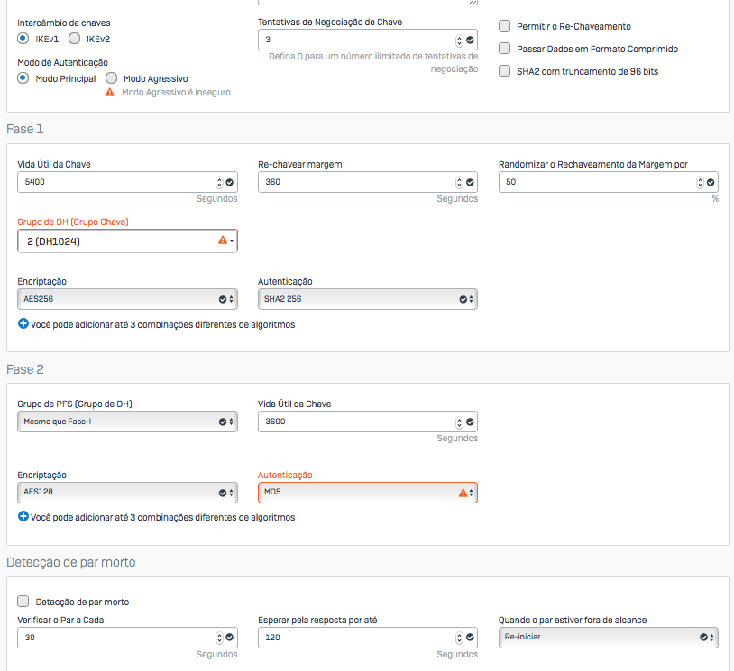Click Fase 2 Vida Útil da Chave field
The image size is (734, 671).
click(x=356, y=422)
